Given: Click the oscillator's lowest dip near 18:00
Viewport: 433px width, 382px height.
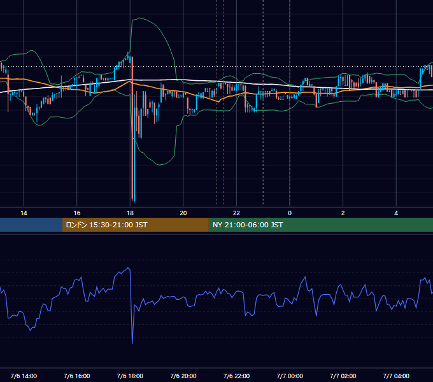Looking at the screenshot, I should [x=132, y=343].
